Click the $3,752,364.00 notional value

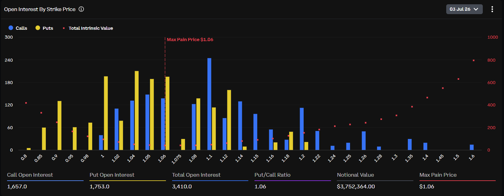[356, 186]
